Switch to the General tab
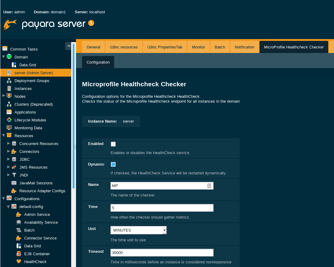The height and width of the screenshot is (267, 334). (93, 47)
